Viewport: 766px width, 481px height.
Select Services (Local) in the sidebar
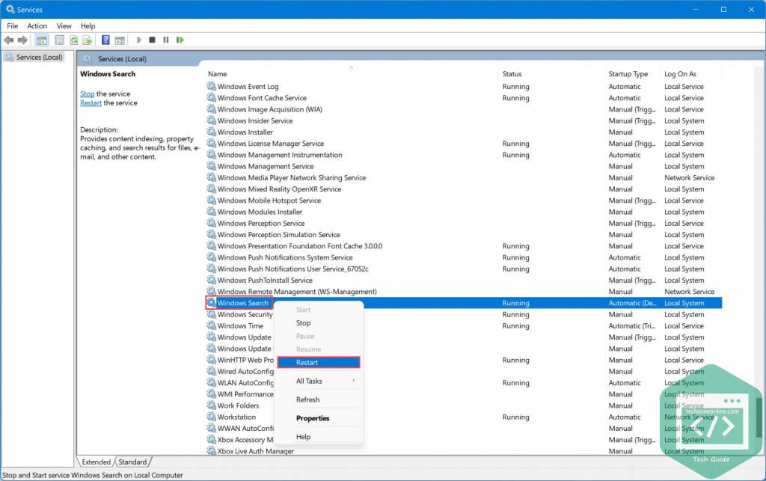point(39,56)
